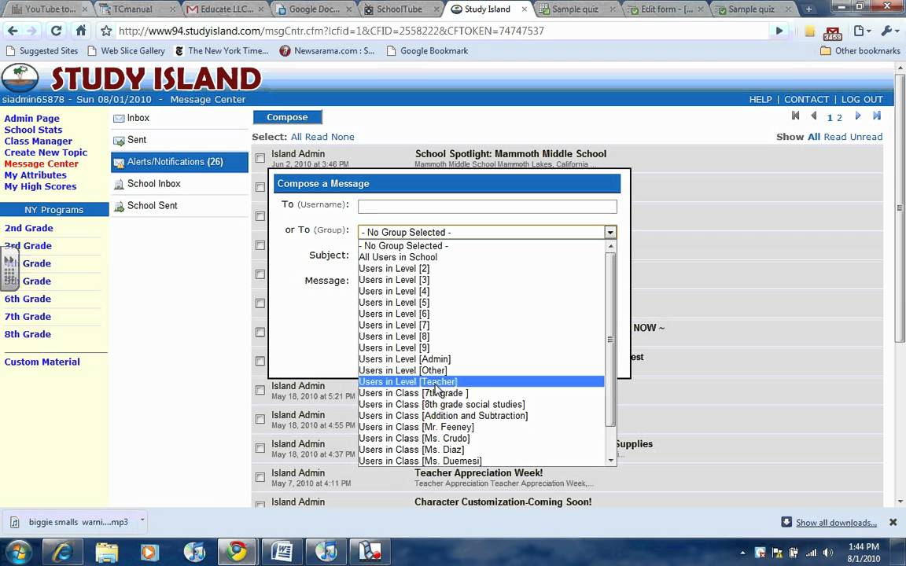This screenshot has width=906, height=566.
Task: Check the May 18 5:21 PM message checkbox
Action: click(x=260, y=390)
